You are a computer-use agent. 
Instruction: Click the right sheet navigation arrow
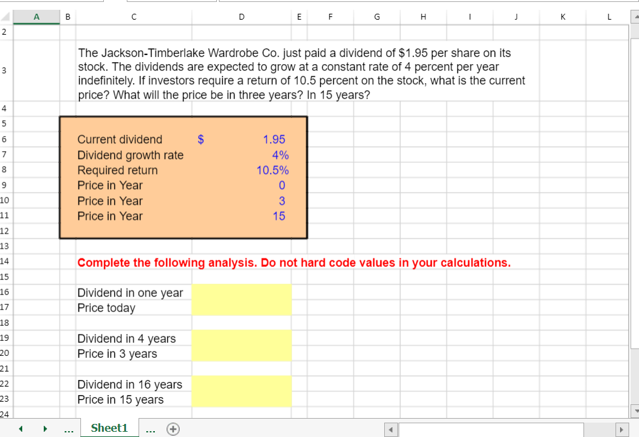[x=44, y=428]
